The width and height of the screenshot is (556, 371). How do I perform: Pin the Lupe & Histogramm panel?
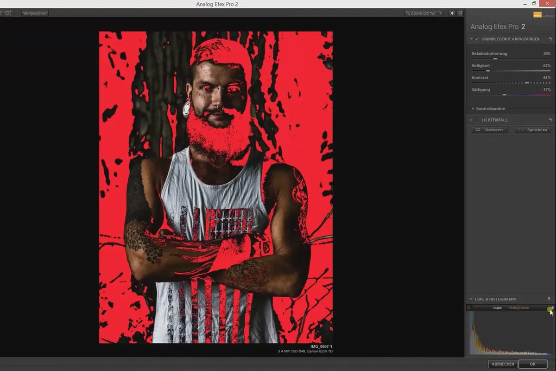(x=549, y=299)
